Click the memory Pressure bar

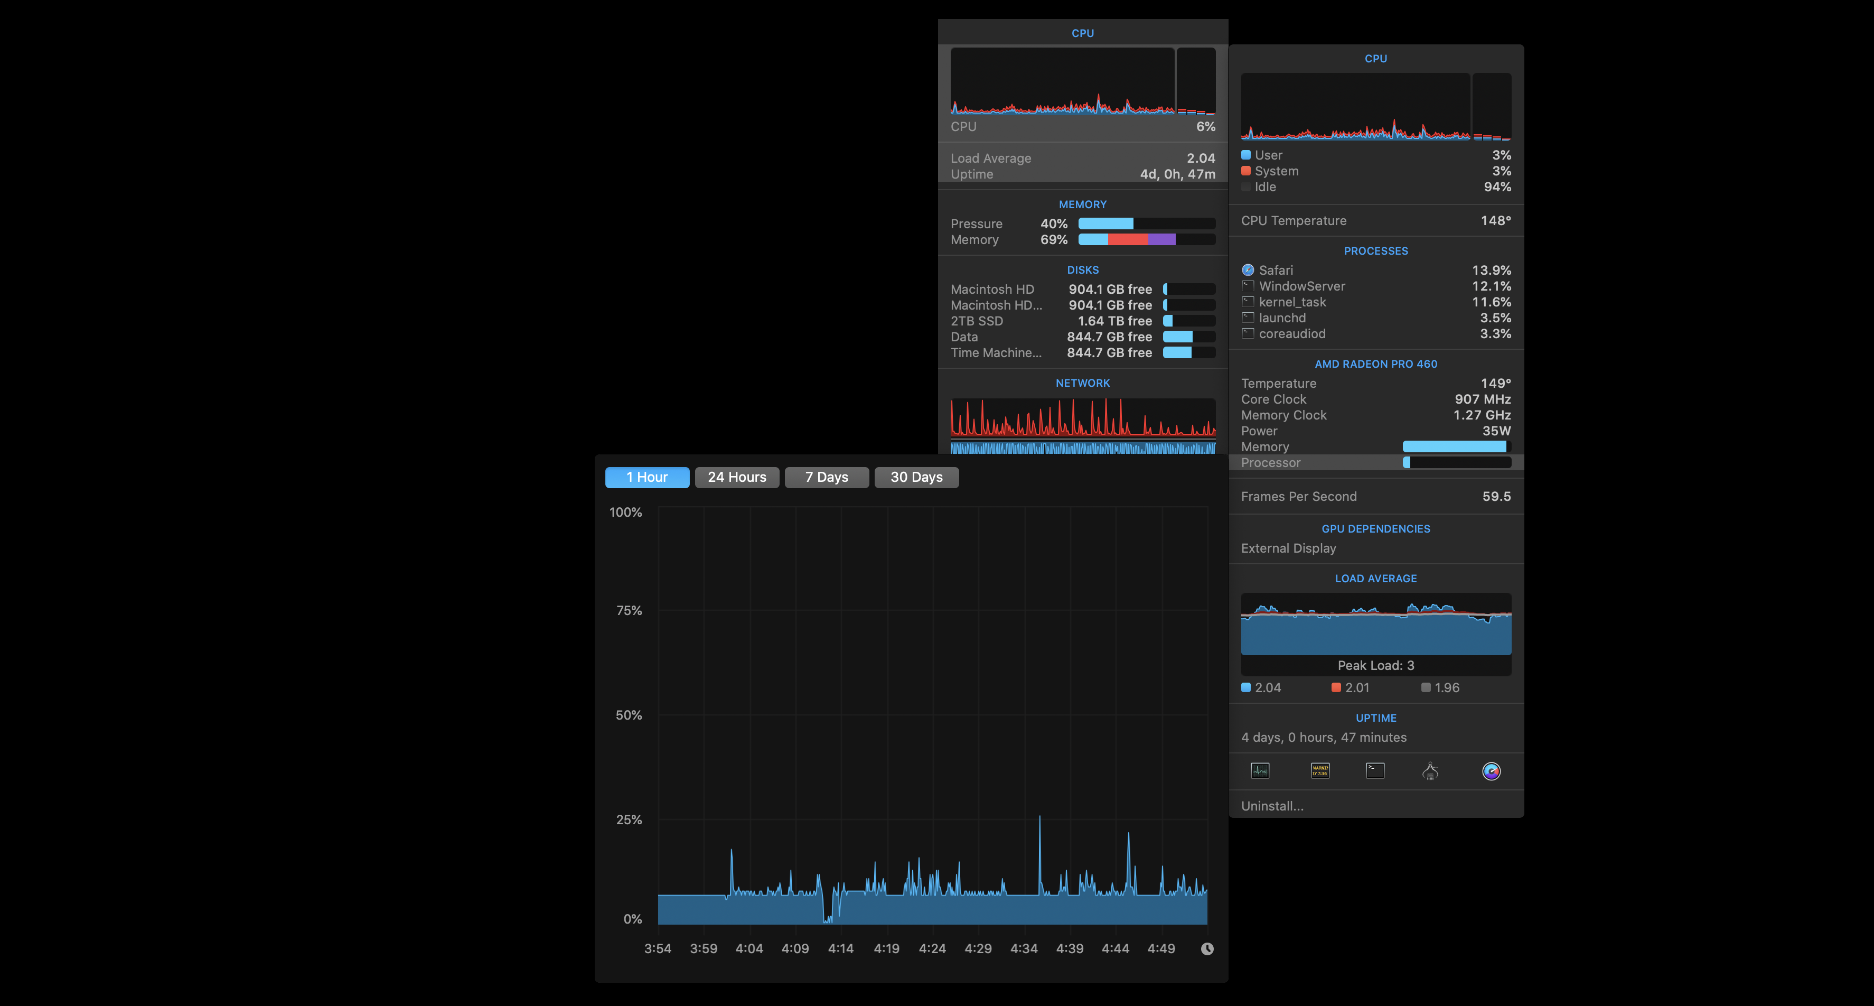(x=1147, y=223)
